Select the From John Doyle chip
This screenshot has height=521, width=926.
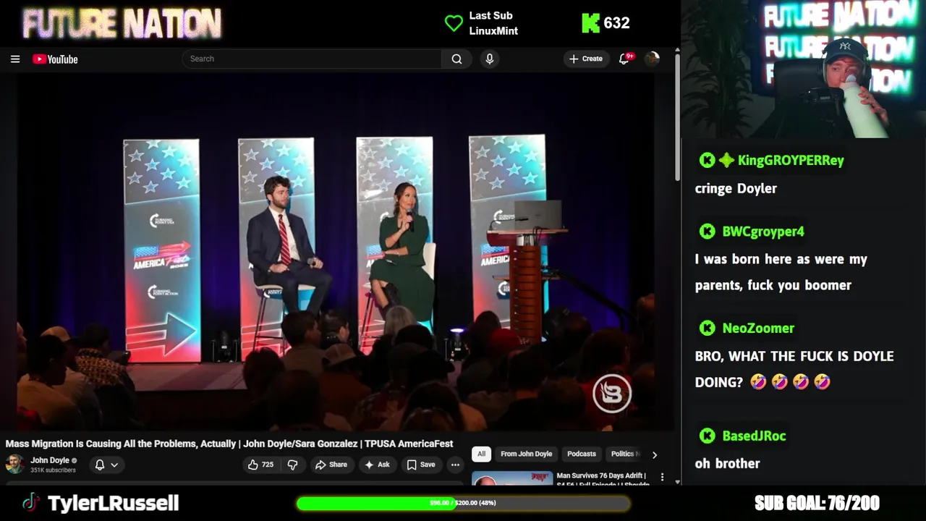tap(526, 454)
